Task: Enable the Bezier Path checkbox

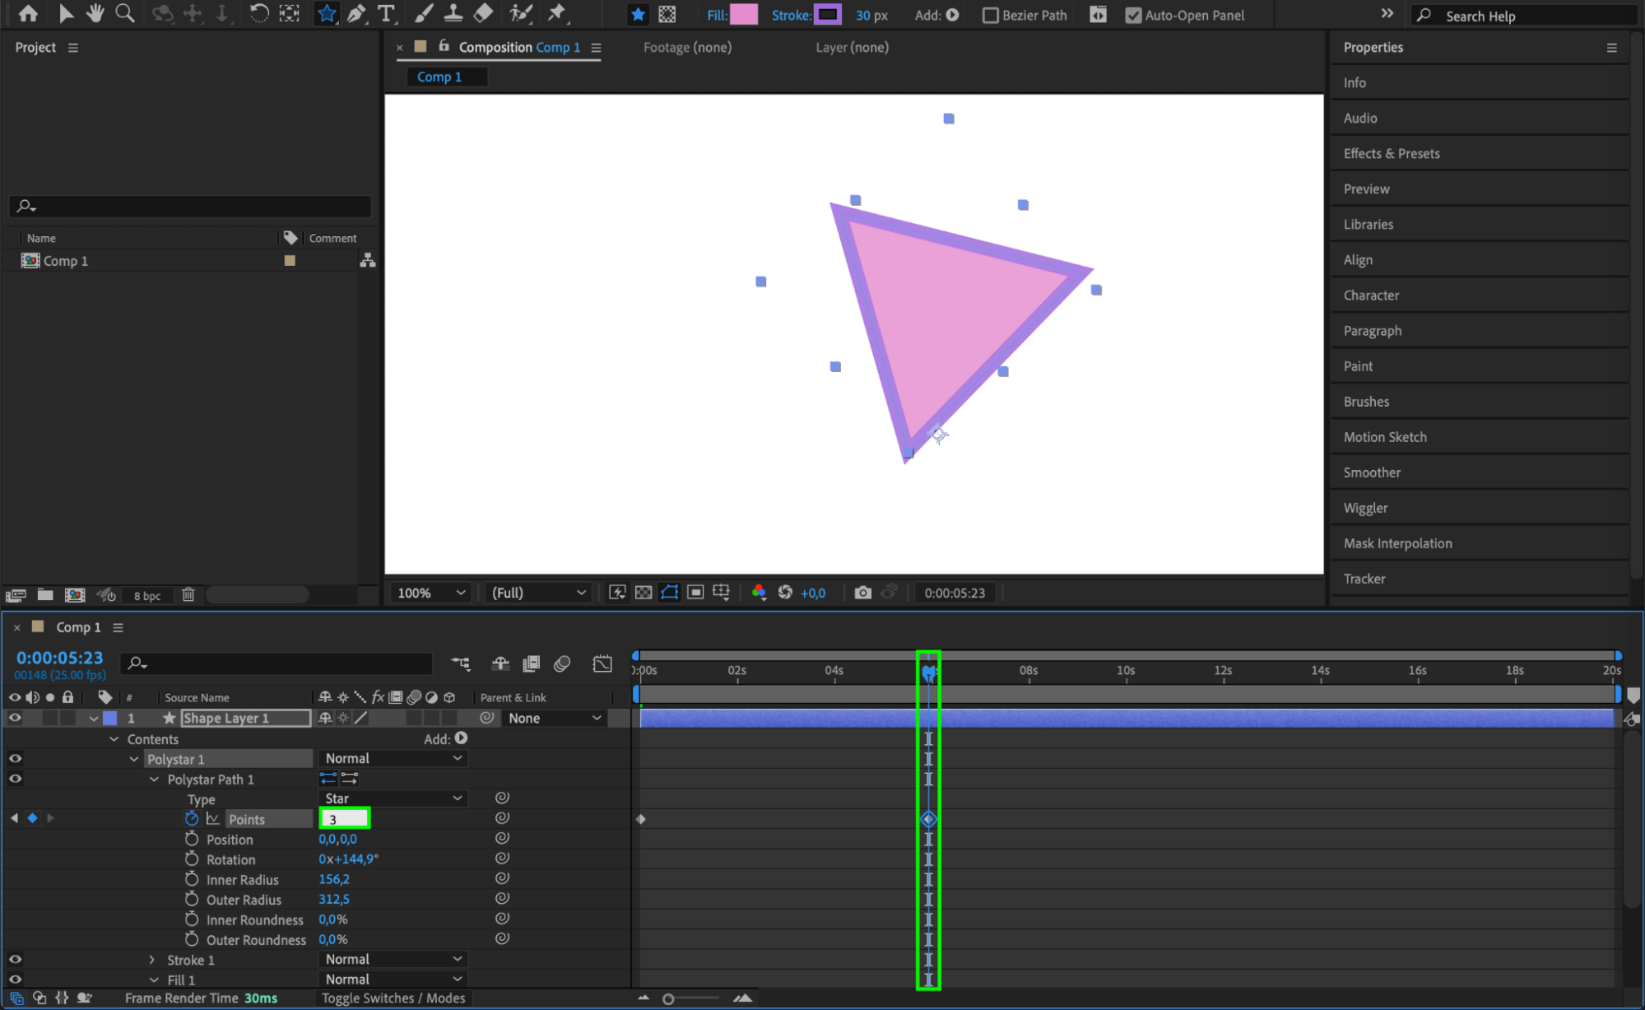Action: click(991, 15)
